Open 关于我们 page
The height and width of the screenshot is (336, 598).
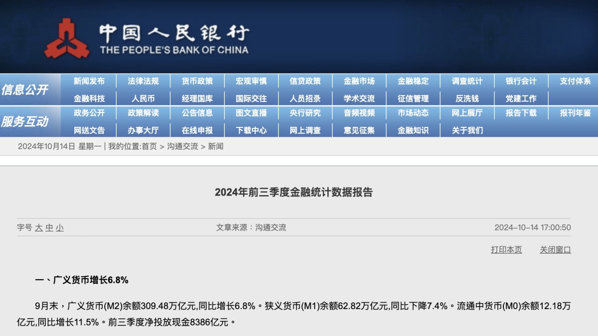tap(467, 130)
